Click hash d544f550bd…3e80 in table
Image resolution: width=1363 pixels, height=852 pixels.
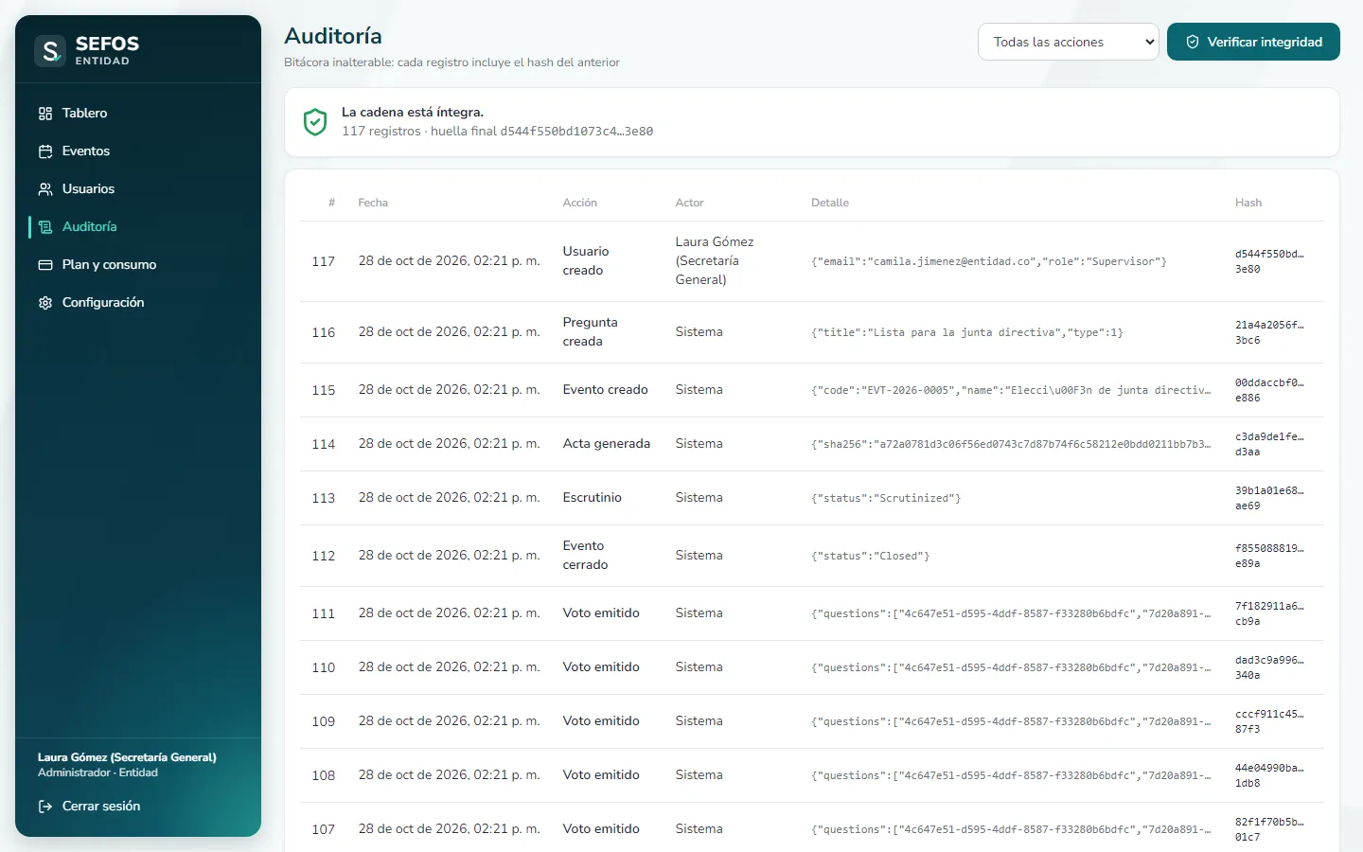click(1269, 261)
